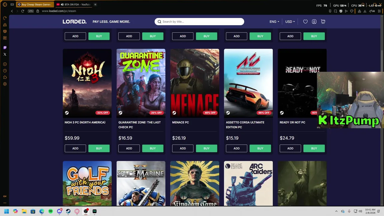This screenshot has width=384, height=216.
Task: Open ARC Raiders Deluxe Edition thumbnail
Action: (248, 184)
